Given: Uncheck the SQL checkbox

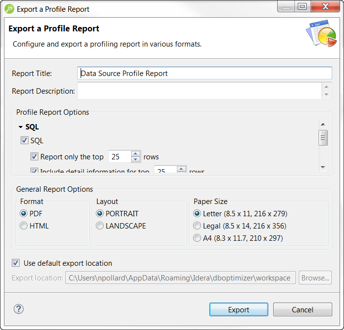Looking at the screenshot, I should tap(25, 141).
